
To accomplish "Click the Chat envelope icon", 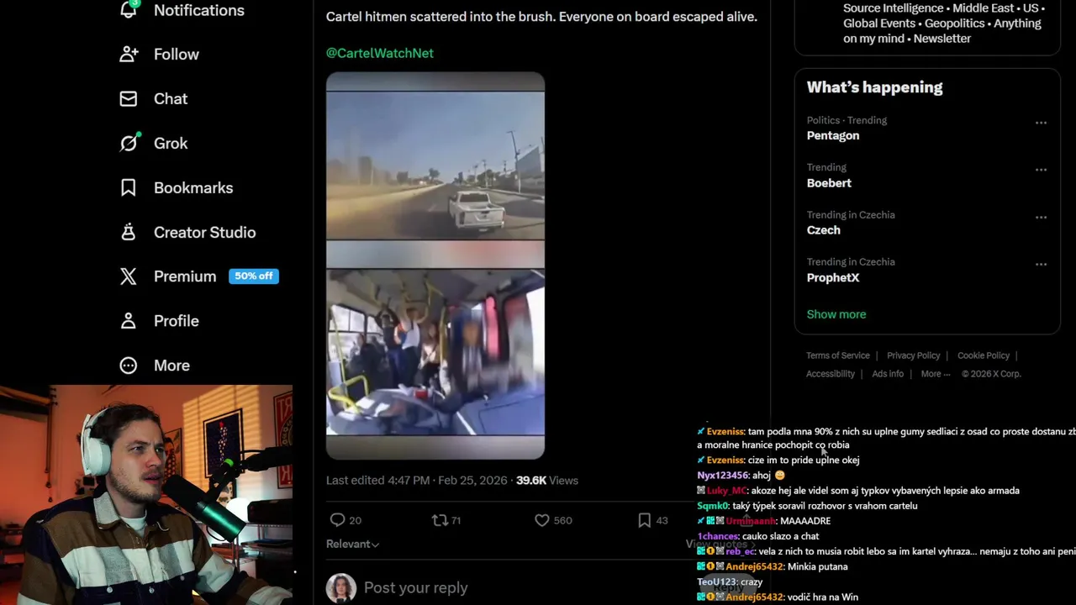I will coord(129,99).
